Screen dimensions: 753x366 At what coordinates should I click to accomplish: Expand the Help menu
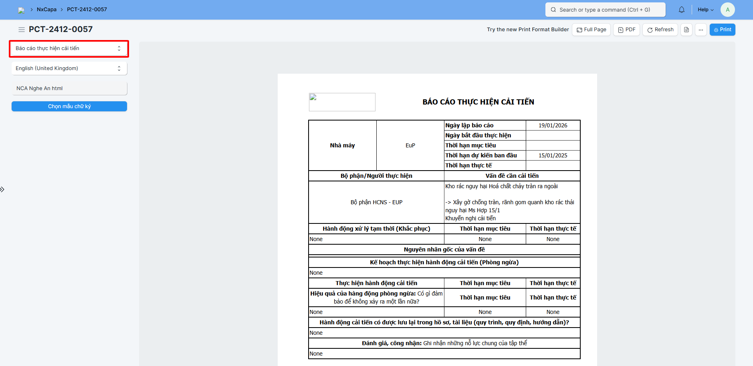coord(705,10)
